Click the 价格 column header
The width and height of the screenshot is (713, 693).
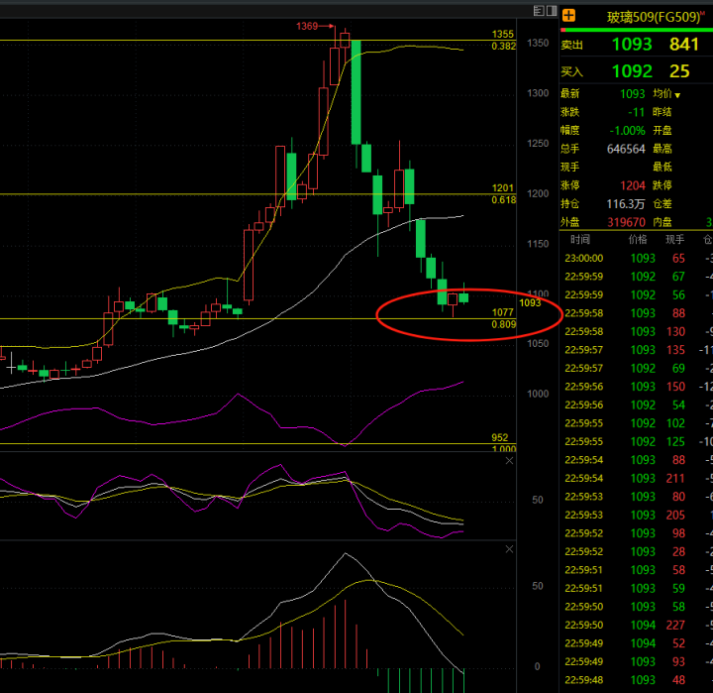[x=638, y=240]
